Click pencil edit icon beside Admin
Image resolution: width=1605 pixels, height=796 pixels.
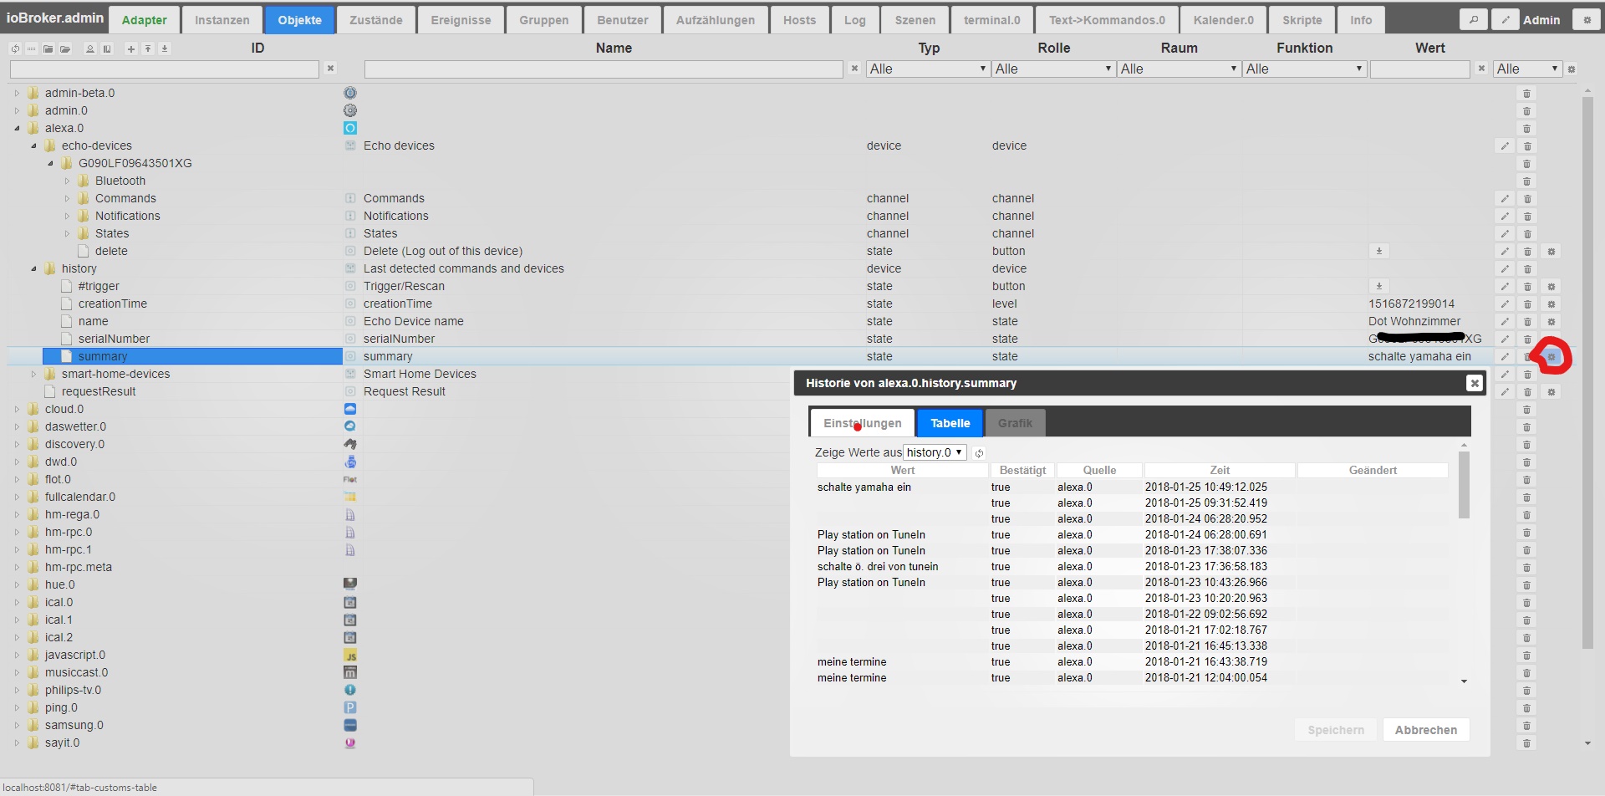(1505, 20)
